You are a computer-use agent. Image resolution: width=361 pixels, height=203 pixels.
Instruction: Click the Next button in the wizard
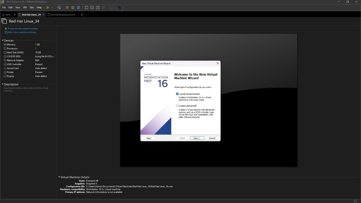click(x=197, y=138)
